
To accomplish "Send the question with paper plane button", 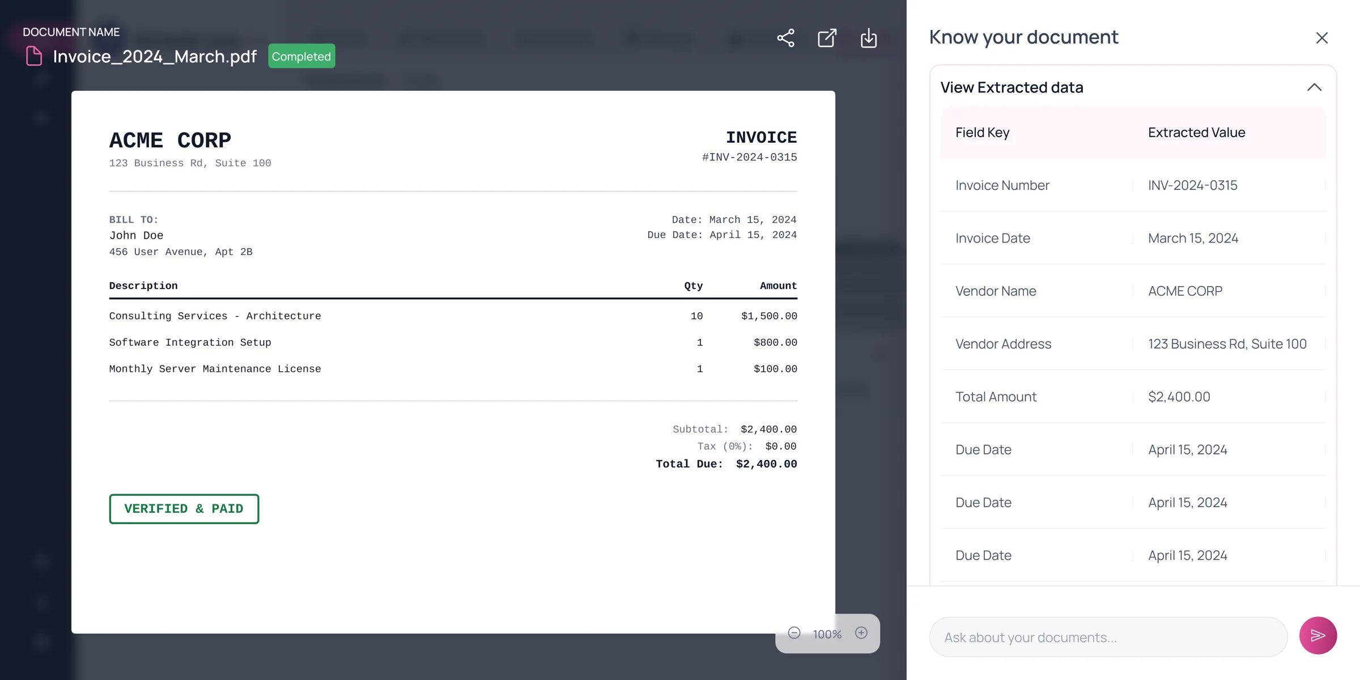I will [x=1318, y=636].
